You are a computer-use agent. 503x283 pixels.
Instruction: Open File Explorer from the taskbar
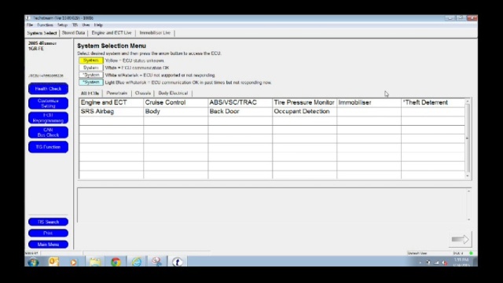[x=95, y=262]
